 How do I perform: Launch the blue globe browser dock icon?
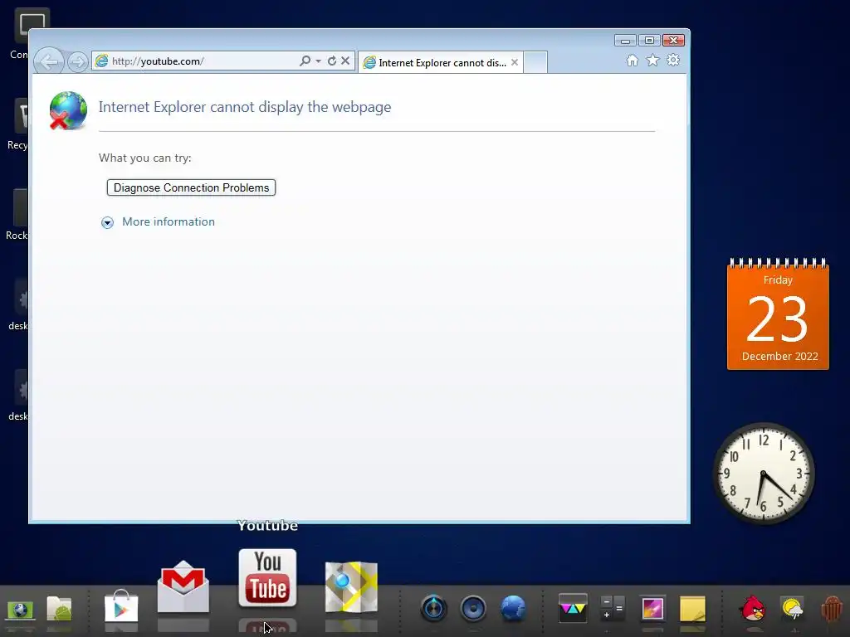pyautogui.click(x=513, y=608)
